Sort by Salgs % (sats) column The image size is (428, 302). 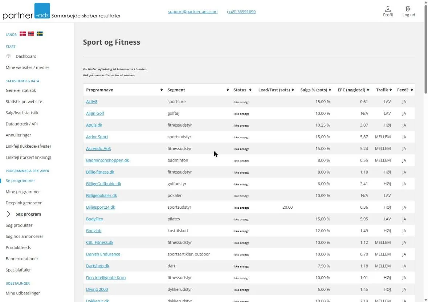tap(315, 90)
